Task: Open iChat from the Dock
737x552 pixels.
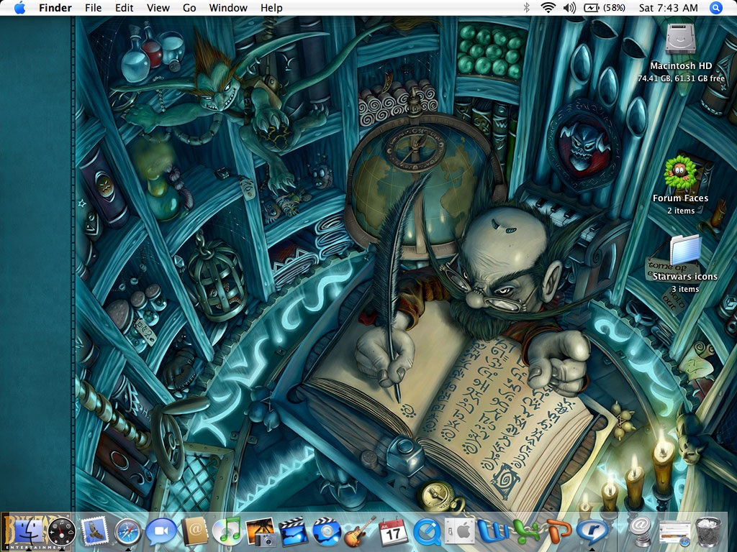Action: (160, 533)
